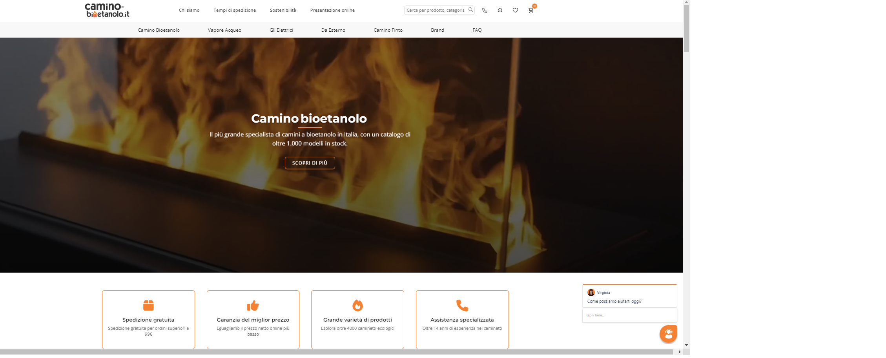Click the product search input field
This screenshot has height=358, width=886.
[435, 10]
